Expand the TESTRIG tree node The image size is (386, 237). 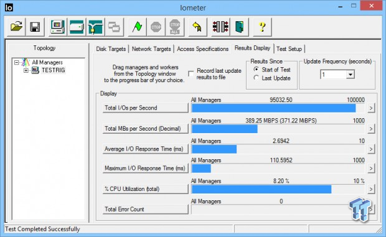pos(26,70)
